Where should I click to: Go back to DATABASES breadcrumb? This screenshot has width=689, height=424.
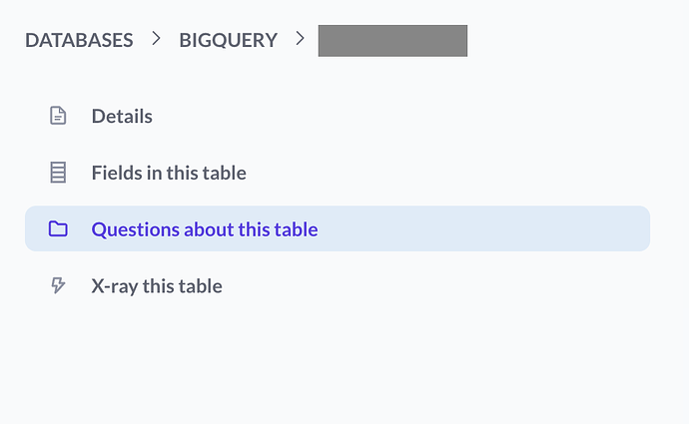pos(79,40)
